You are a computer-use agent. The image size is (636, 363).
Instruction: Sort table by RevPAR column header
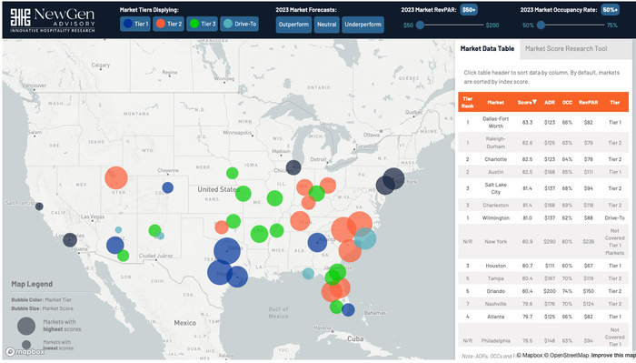[x=588, y=102]
